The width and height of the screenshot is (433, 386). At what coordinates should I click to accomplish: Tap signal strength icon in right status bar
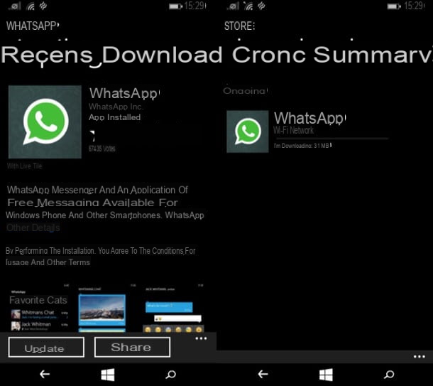tap(233, 6)
